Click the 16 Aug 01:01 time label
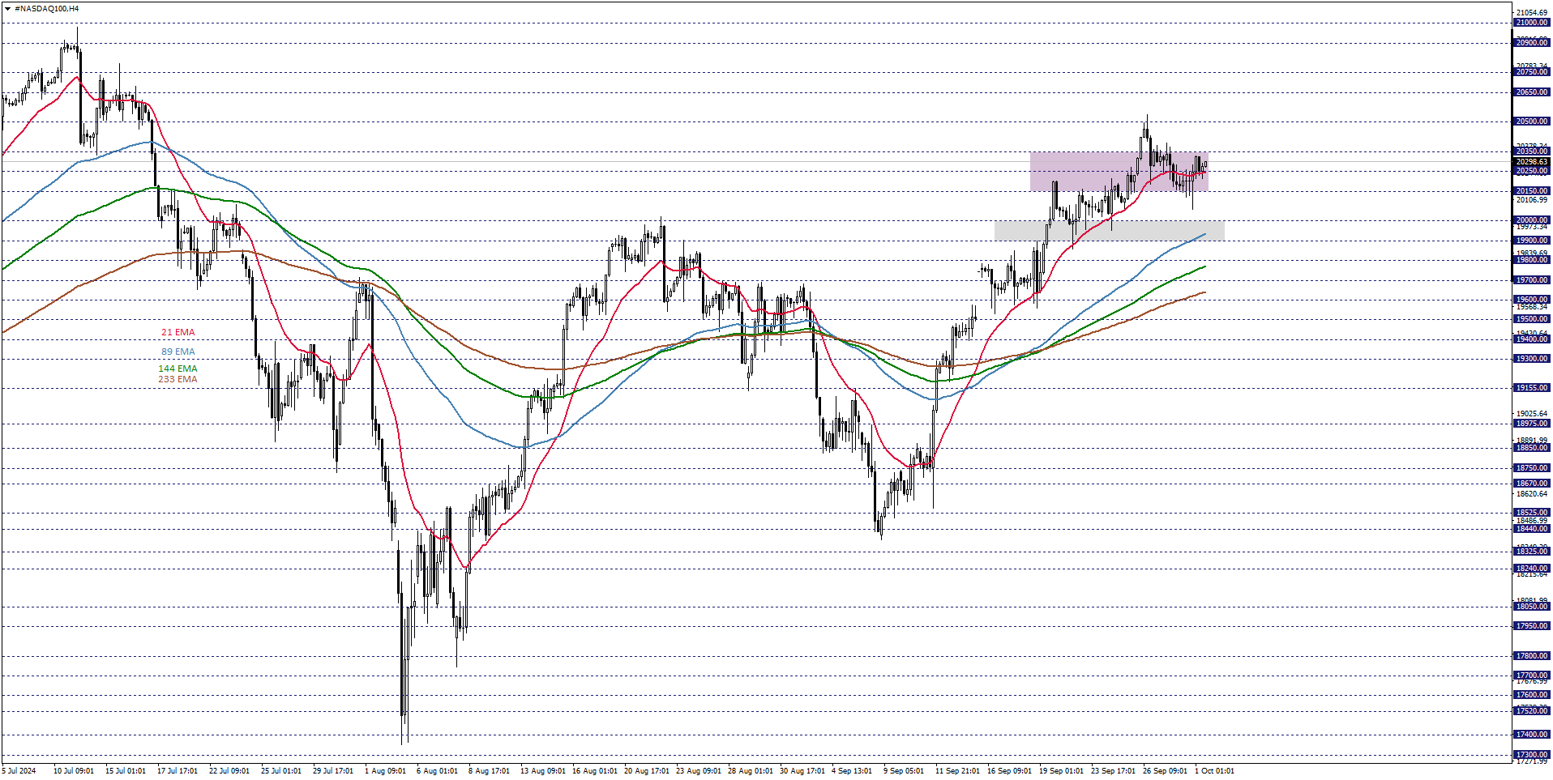1553x780 pixels. coord(594,771)
